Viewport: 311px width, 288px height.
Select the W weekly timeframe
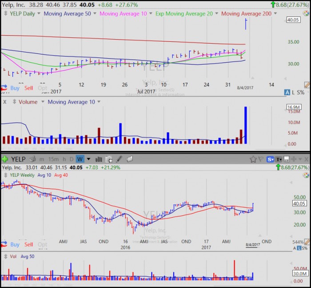pos(80,159)
